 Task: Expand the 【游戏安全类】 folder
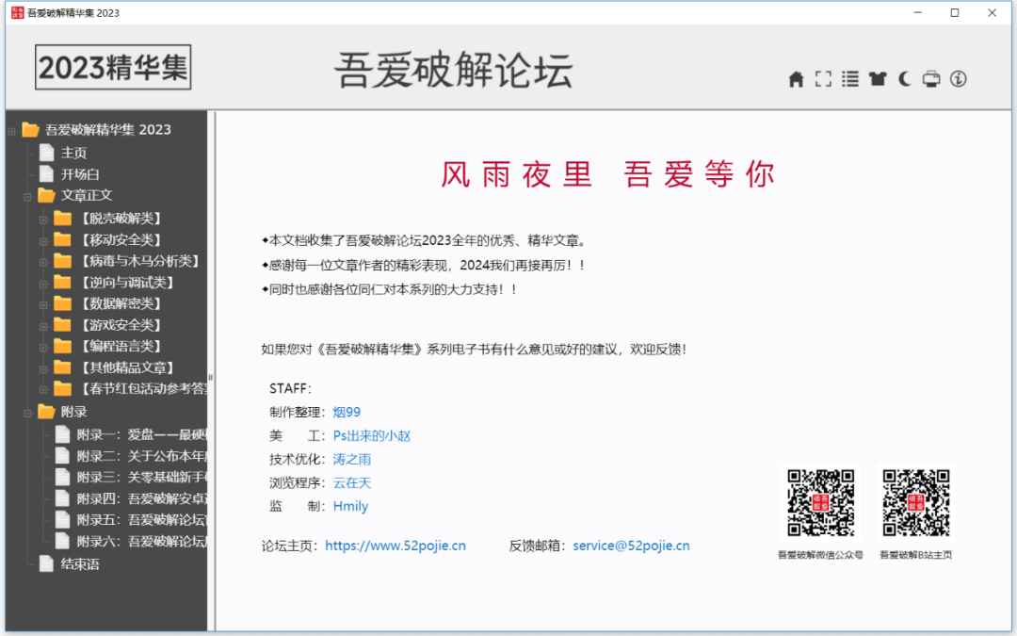43,326
